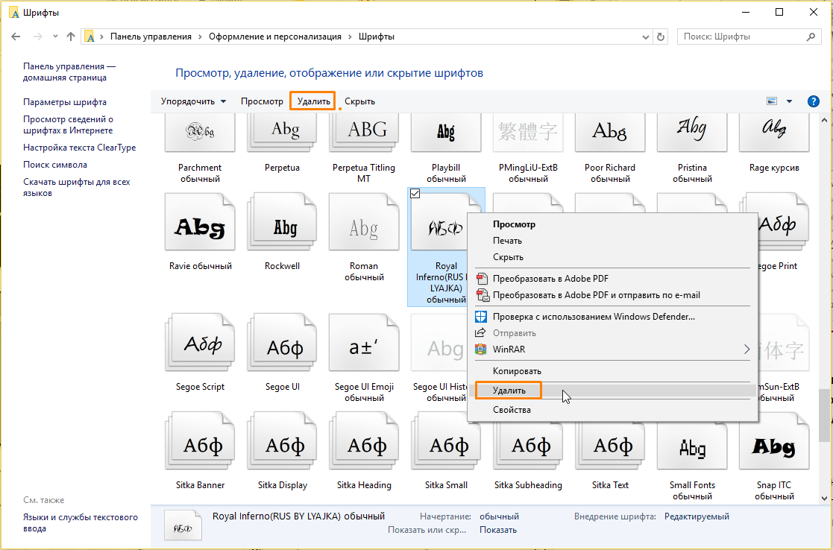This screenshot has width=833, height=550.
Task: Select the Perpetua font icon
Action: click(282, 133)
